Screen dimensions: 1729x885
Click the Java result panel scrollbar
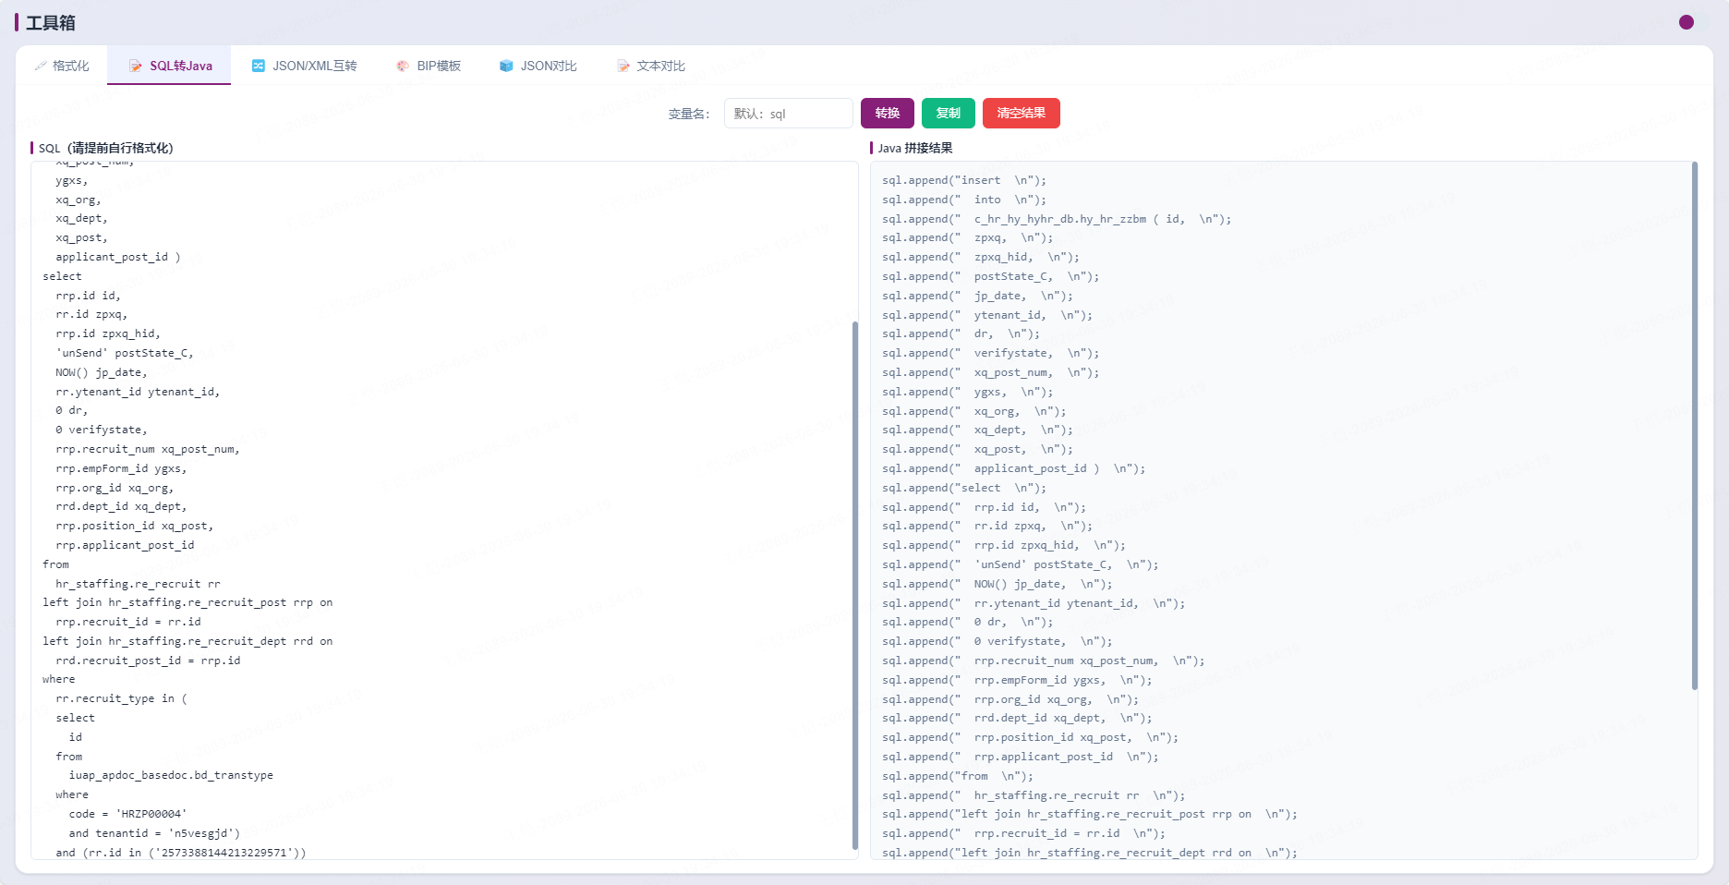tap(1695, 426)
